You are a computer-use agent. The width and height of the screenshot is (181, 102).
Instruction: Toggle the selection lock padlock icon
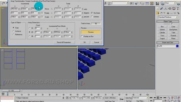point(63,98)
